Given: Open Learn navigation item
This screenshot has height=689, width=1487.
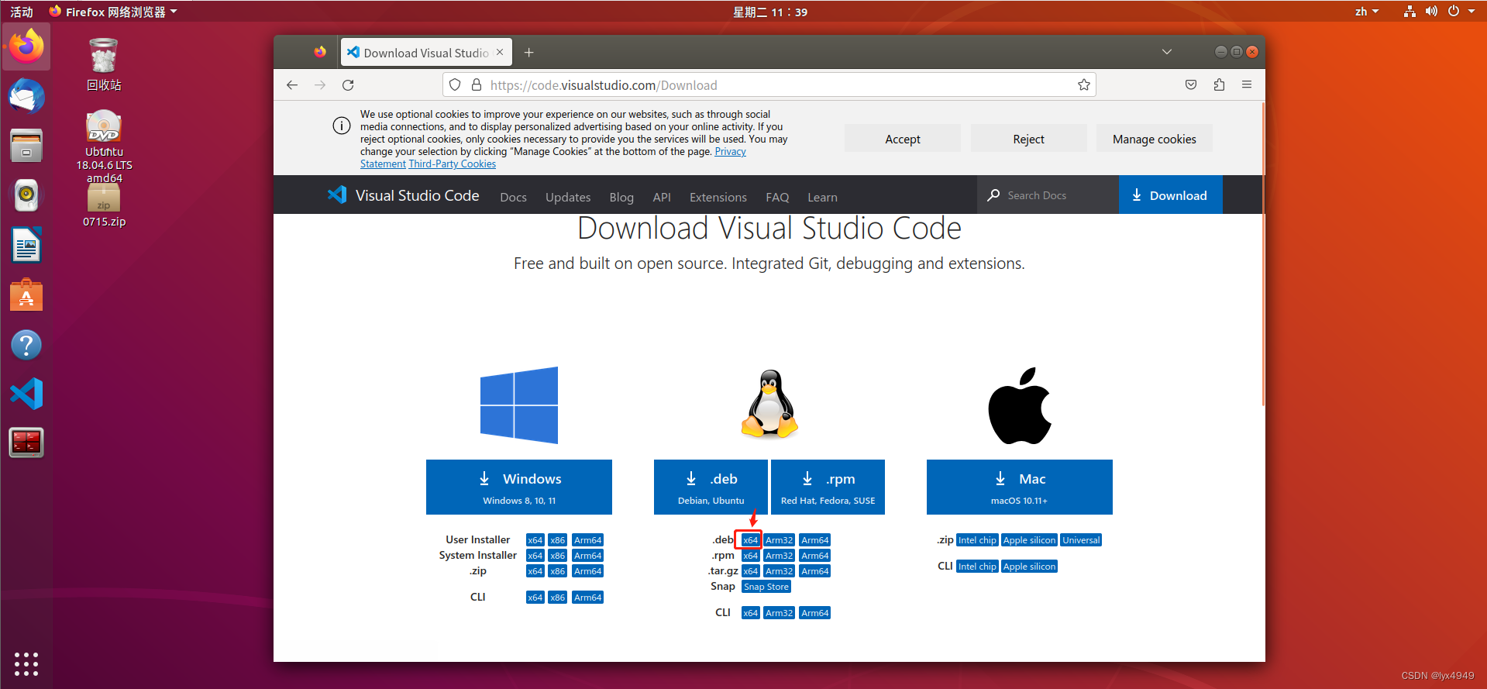Looking at the screenshot, I should (x=822, y=197).
